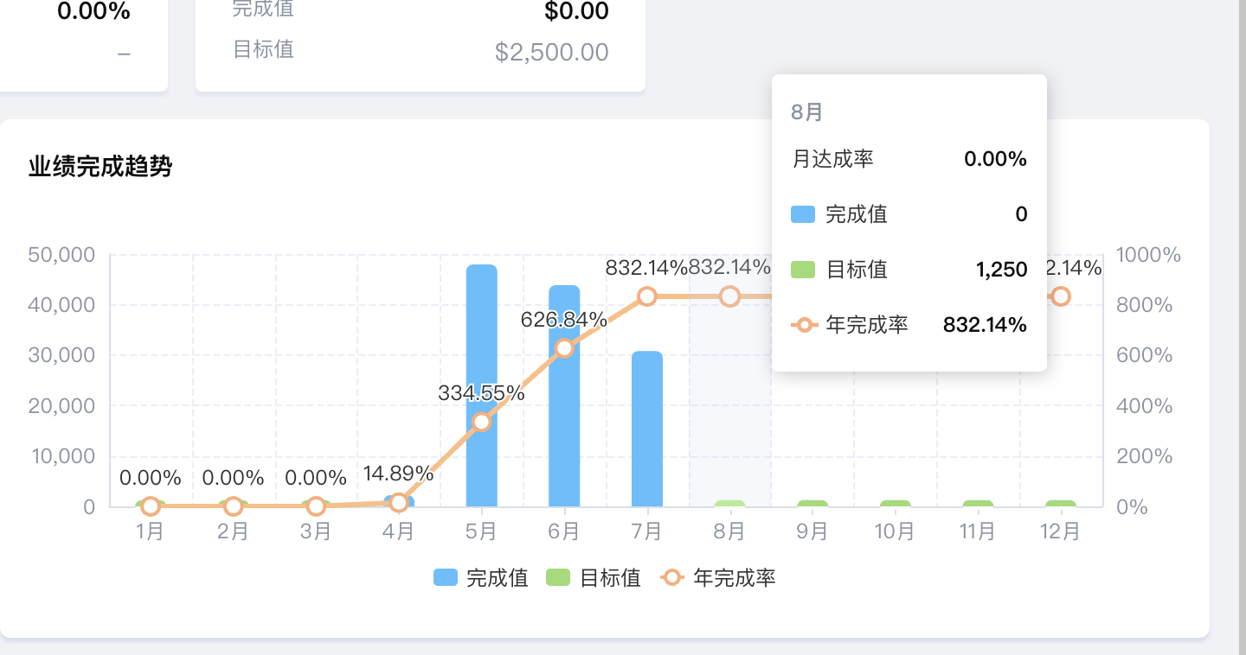Click the 月达成率 row in tooltip
The image size is (1246, 655).
909,159
